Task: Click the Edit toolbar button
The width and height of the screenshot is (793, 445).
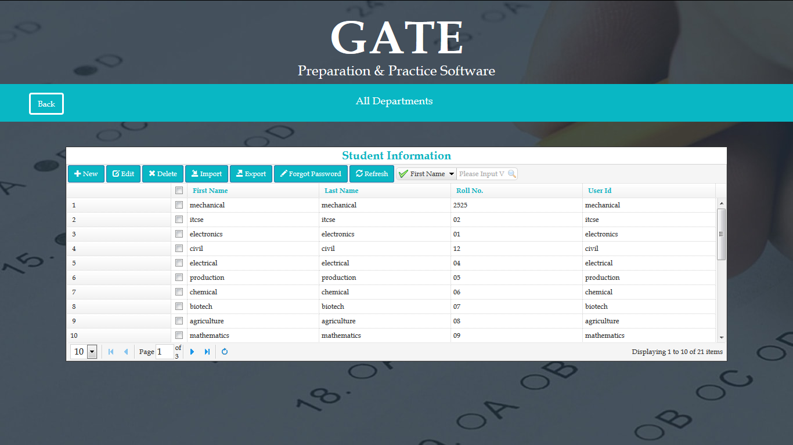Action: 123,174
